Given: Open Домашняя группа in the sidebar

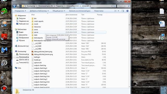Looking at the screenshot, I should click(x=23, y=46).
